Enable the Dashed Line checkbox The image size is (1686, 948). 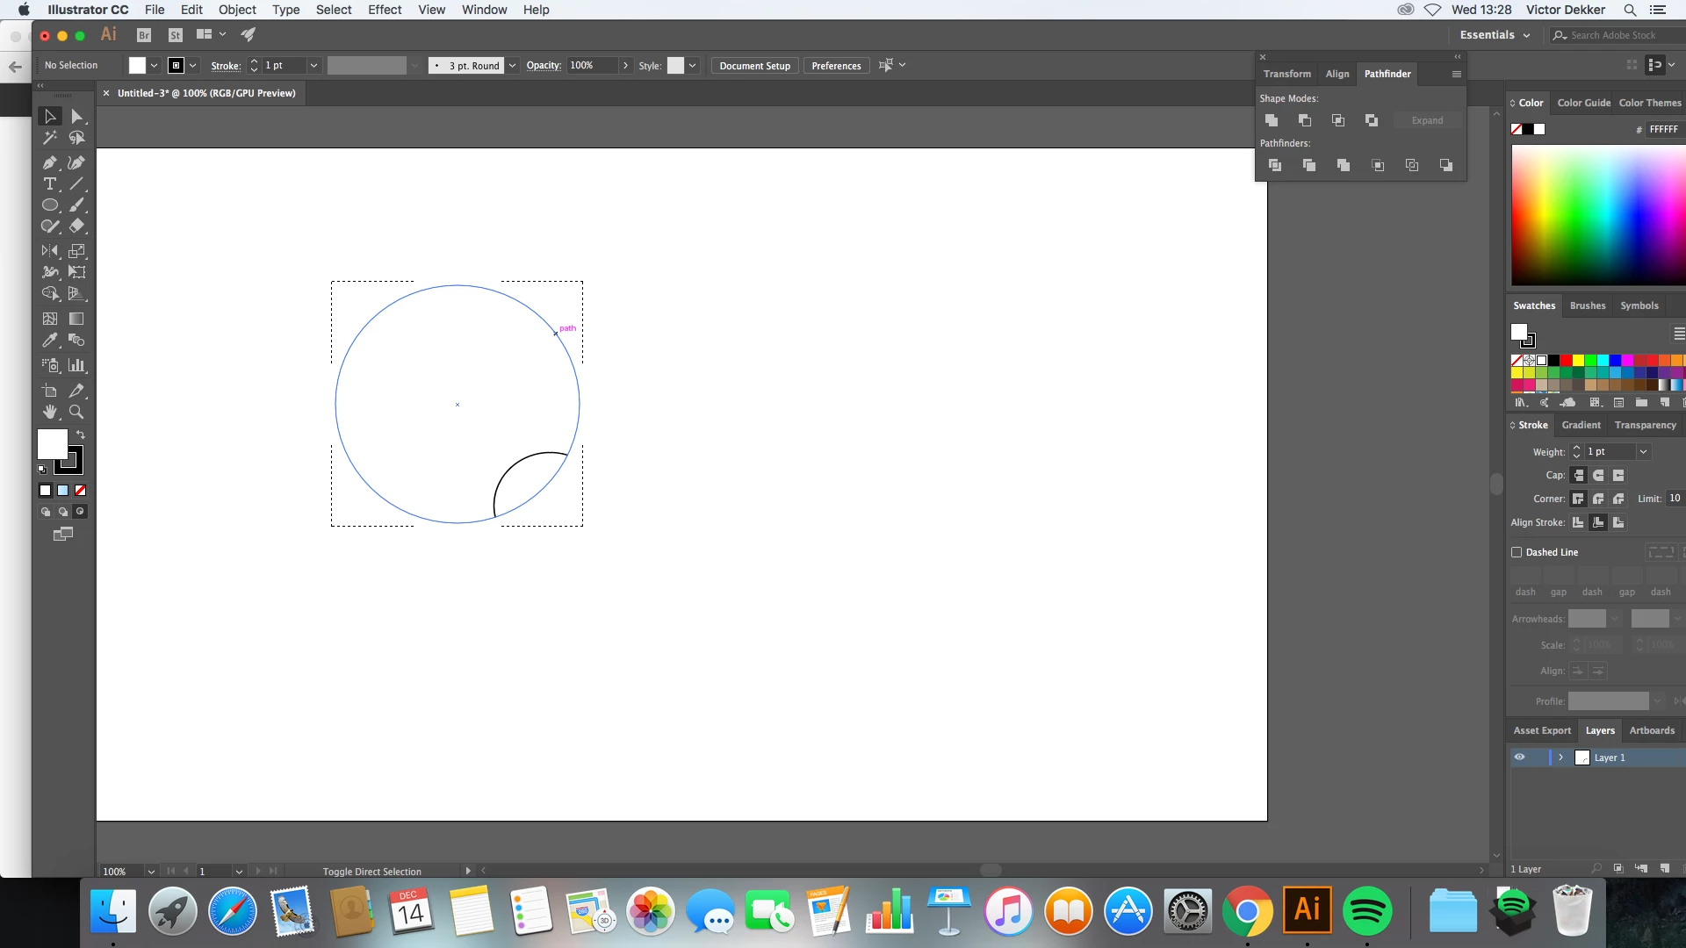click(1517, 552)
